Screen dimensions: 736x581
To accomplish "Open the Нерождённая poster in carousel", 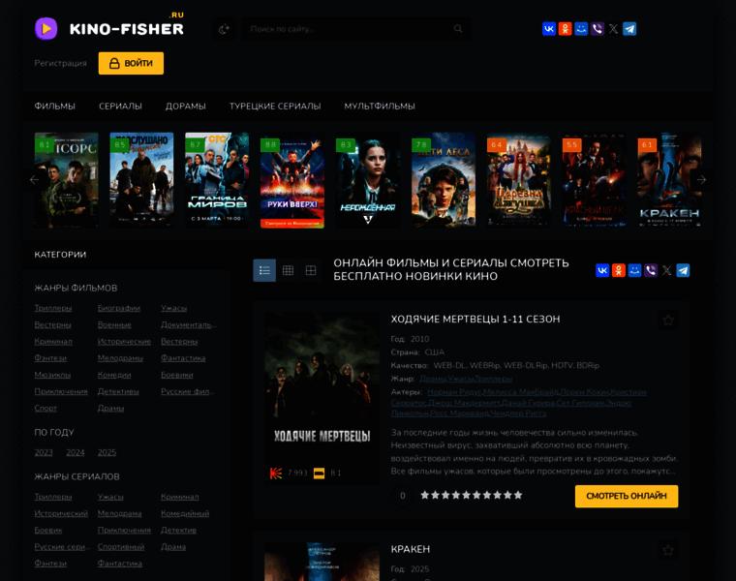I will pos(368,180).
